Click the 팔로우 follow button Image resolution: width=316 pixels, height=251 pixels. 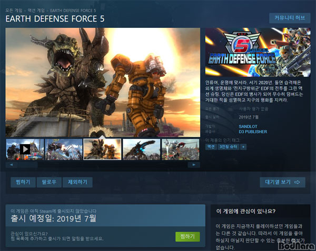click(49, 182)
